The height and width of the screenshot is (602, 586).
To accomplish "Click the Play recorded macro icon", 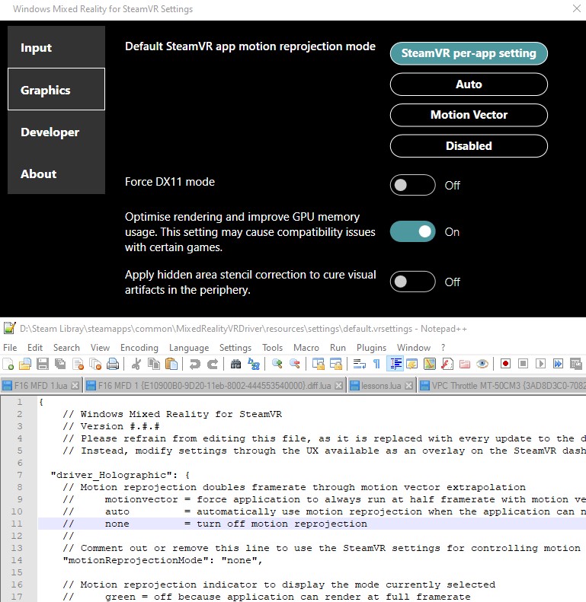I will click(x=540, y=364).
